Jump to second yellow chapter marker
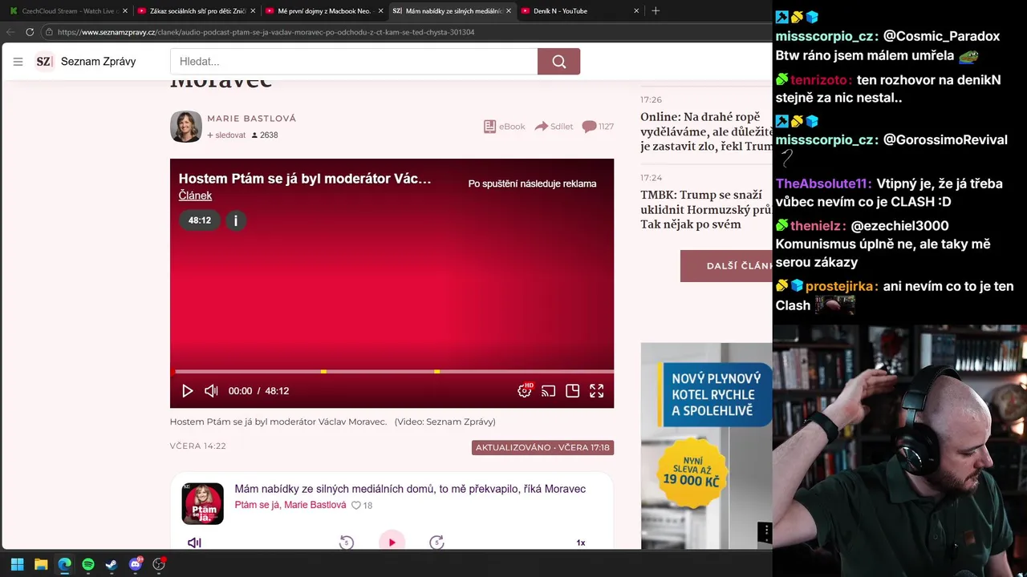The width and height of the screenshot is (1027, 577). pyautogui.click(x=436, y=372)
